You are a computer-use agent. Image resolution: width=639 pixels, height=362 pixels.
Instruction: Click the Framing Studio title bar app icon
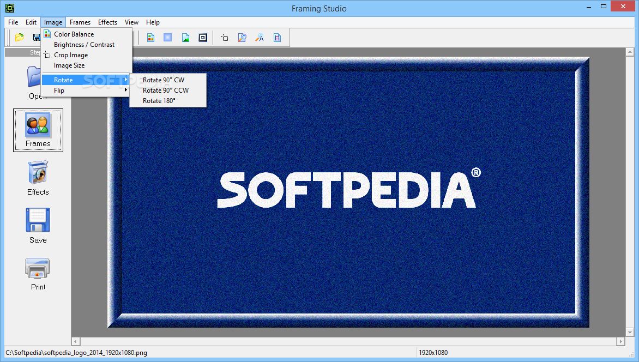9,8
